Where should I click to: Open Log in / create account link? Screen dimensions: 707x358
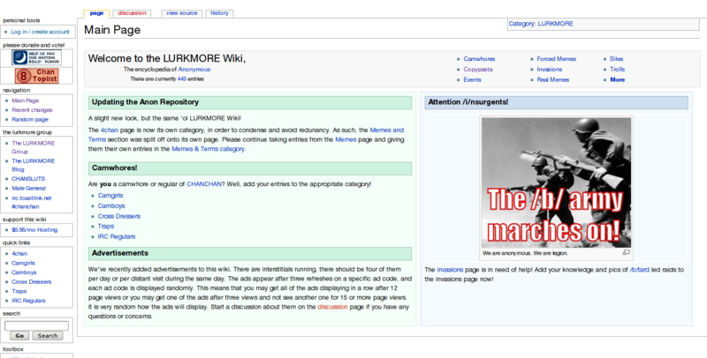pos(41,31)
